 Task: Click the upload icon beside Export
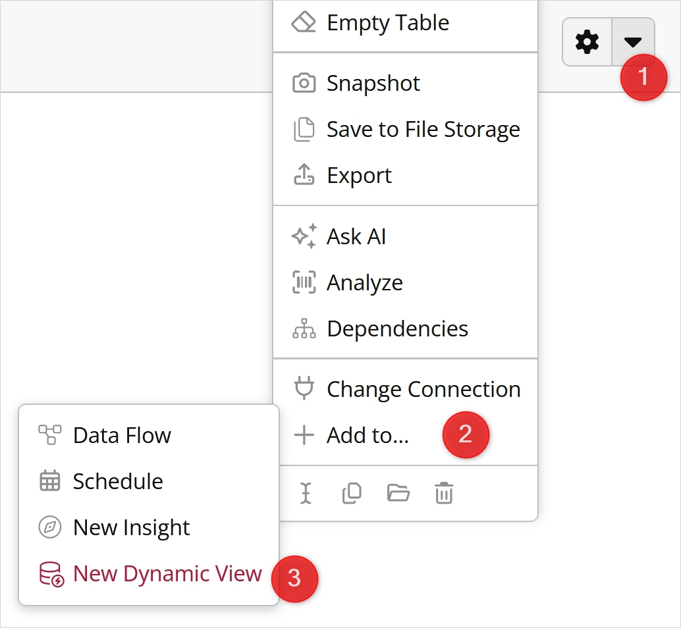point(304,174)
